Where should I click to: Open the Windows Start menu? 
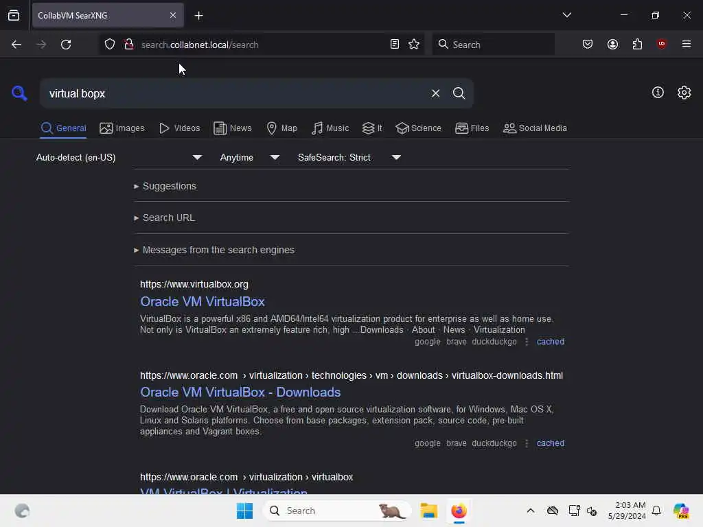[x=244, y=511]
